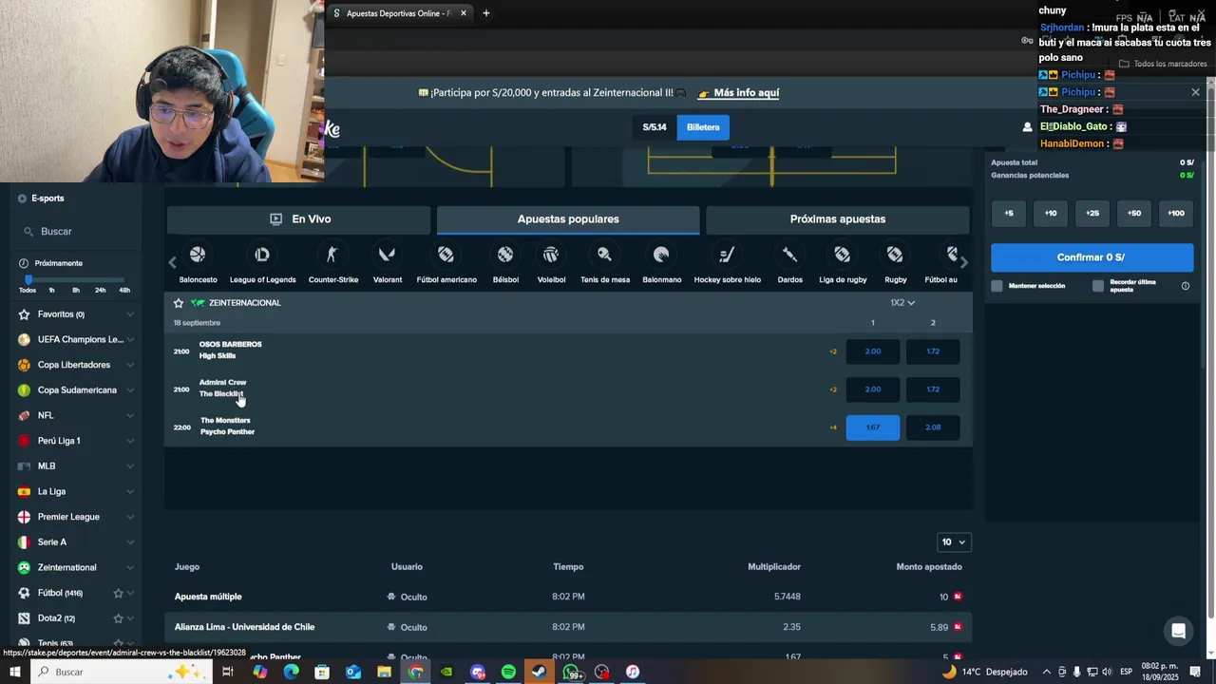Open Spotify from the Windows taskbar
This screenshot has width=1216, height=684.
coord(508,672)
